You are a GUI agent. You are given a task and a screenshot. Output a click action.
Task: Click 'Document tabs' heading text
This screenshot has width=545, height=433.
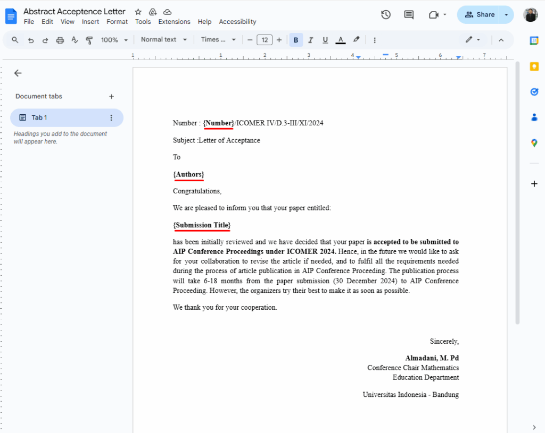point(38,96)
